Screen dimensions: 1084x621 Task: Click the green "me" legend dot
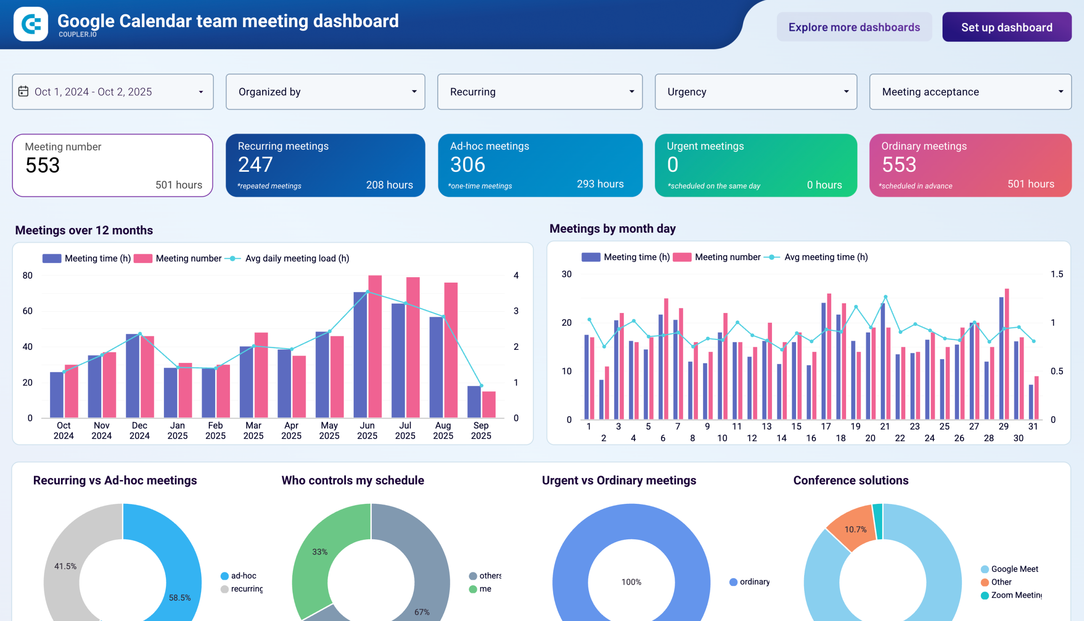(473, 589)
